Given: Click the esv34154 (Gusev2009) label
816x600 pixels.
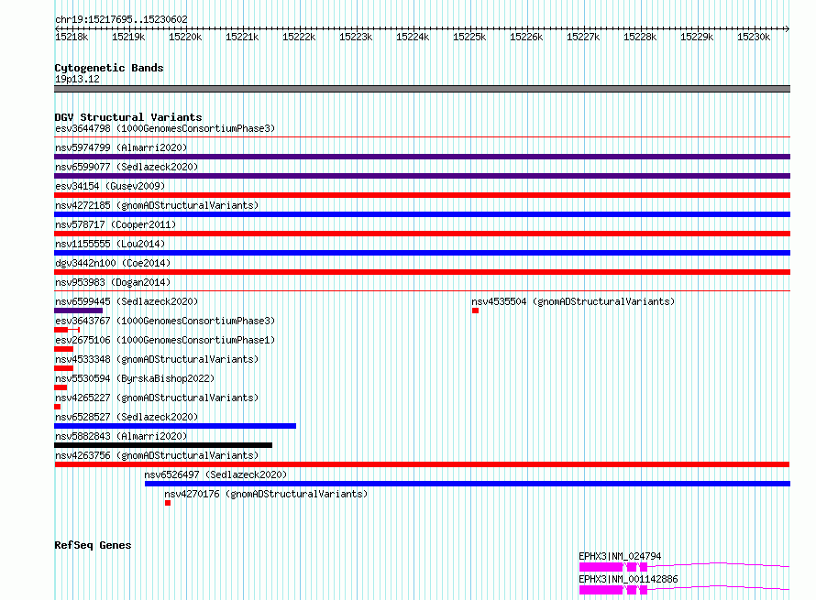Looking at the screenshot, I should pyautogui.click(x=110, y=186).
